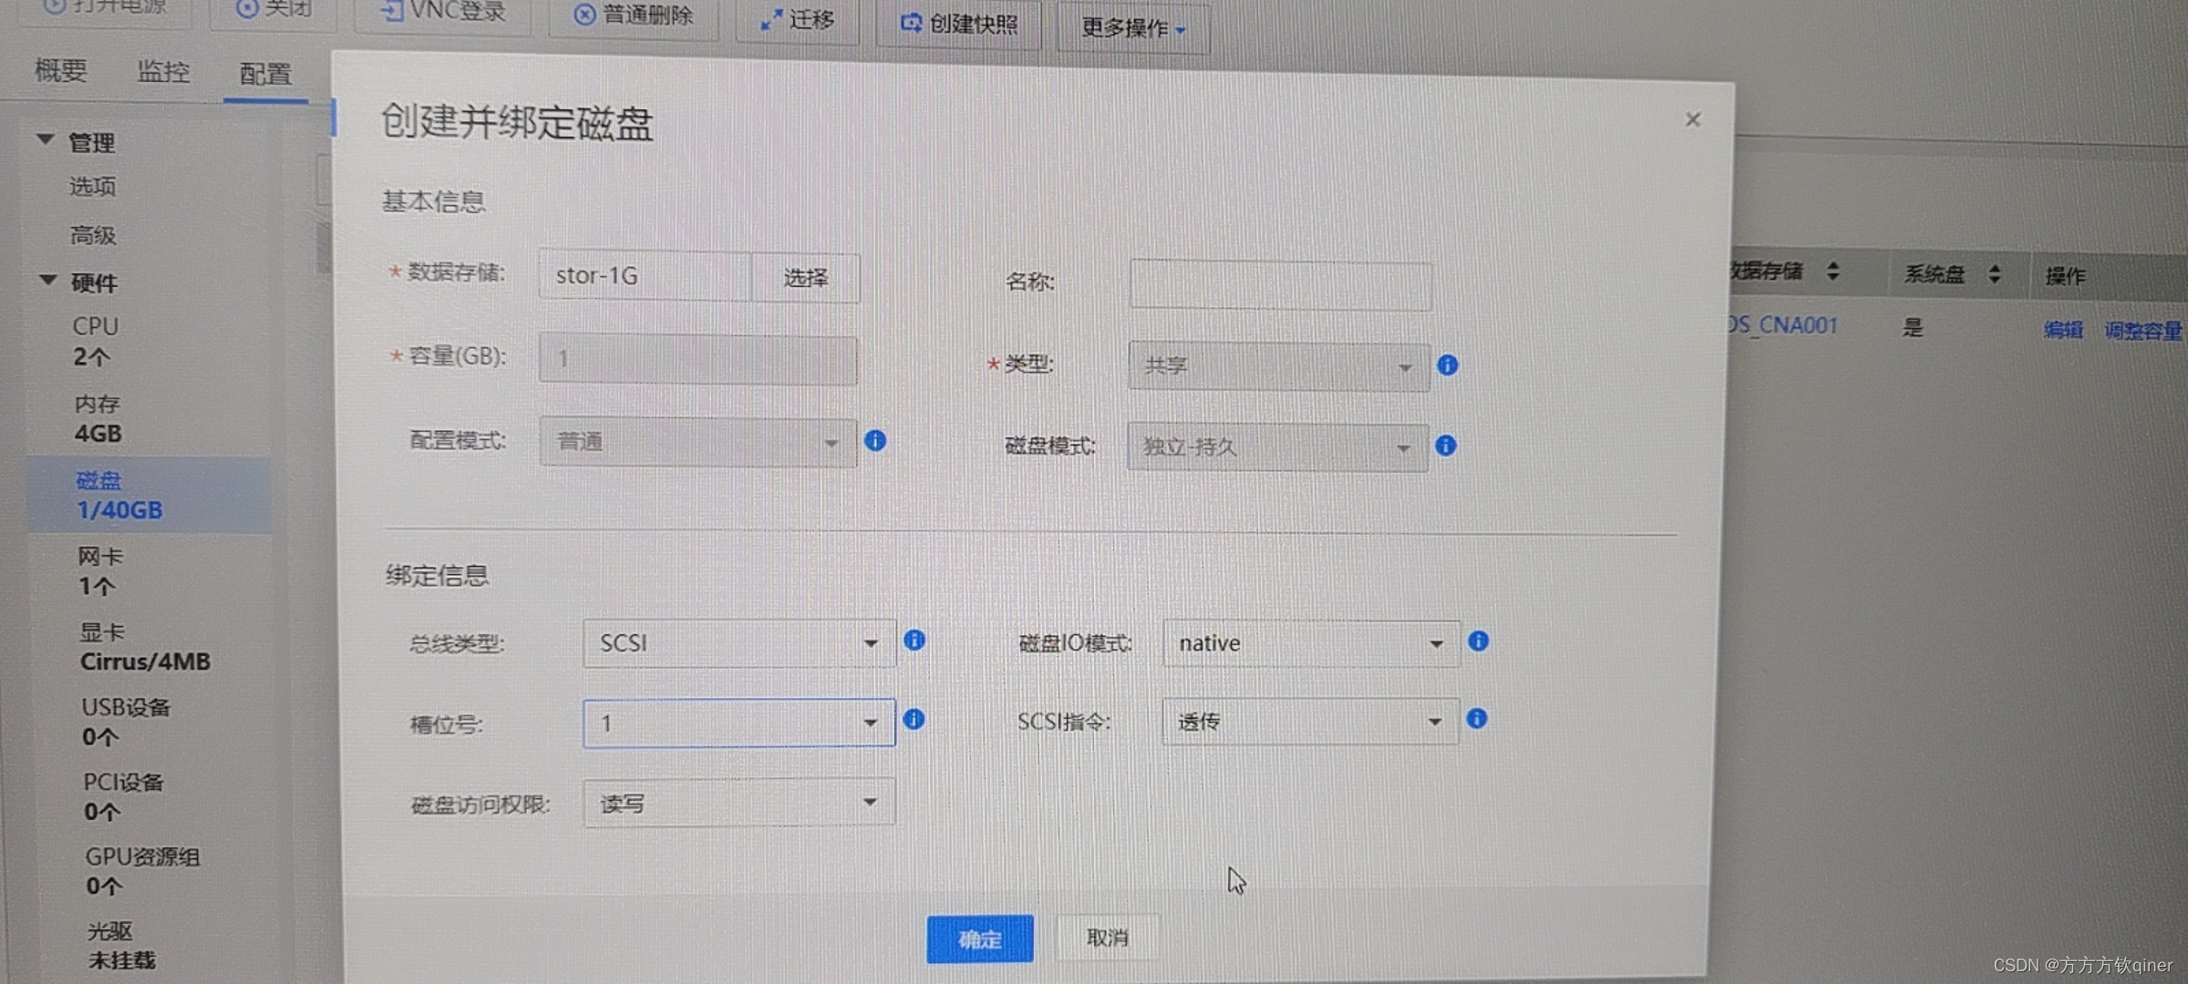
Task: Switch to the 配置 tab
Action: (x=265, y=74)
